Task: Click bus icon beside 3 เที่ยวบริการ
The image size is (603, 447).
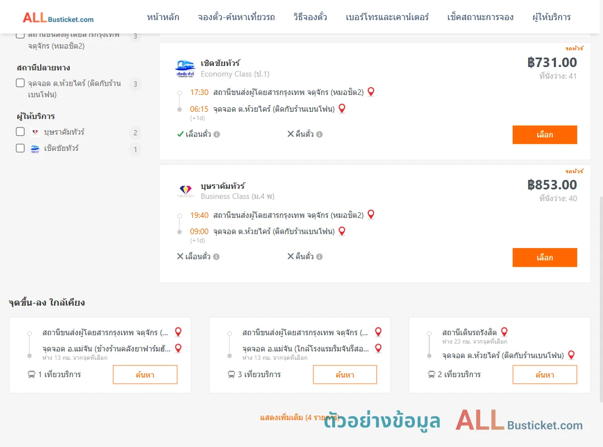Action: (x=231, y=374)
